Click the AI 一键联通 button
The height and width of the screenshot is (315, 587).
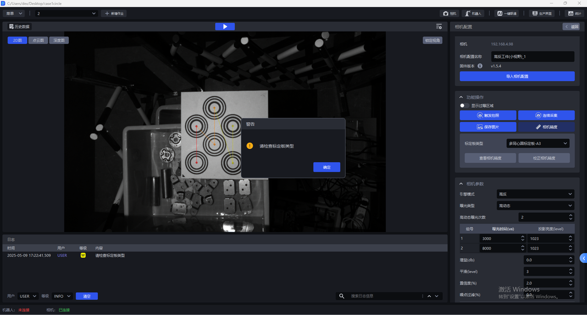click(507, 14)
